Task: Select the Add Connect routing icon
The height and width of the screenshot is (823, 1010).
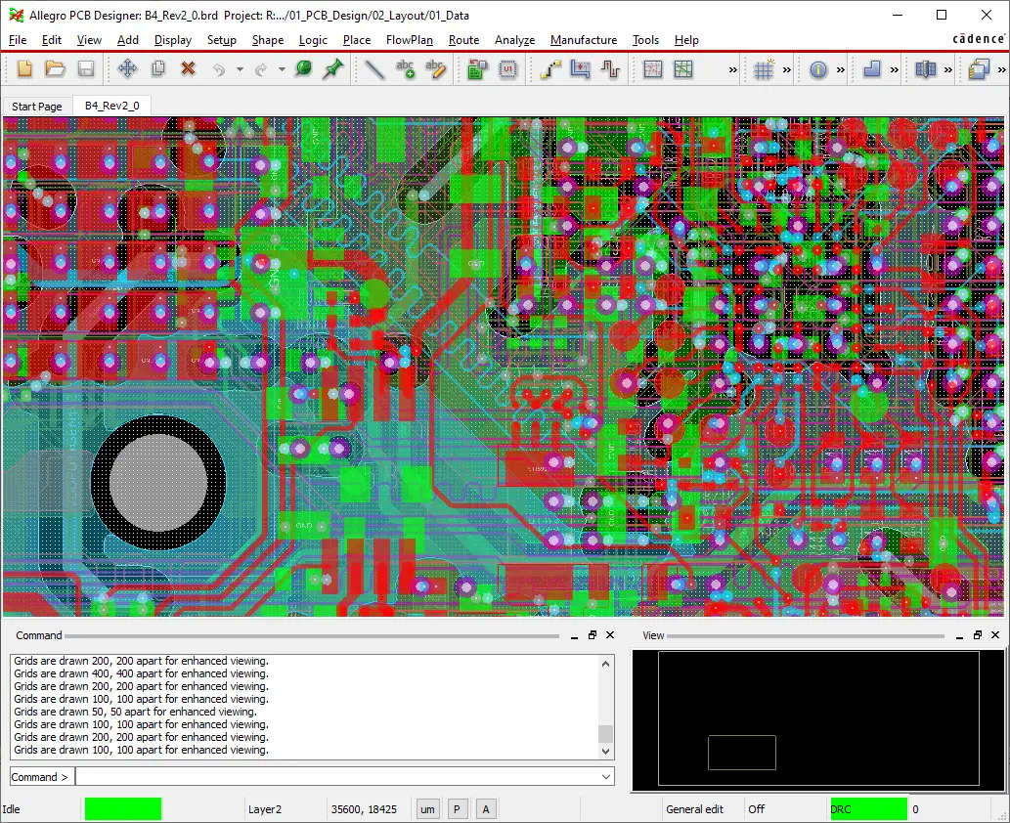Action: [549, 69]
